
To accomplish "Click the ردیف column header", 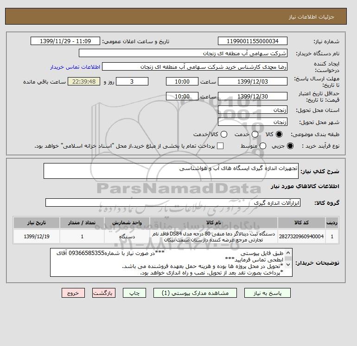I will [x=332, y=222].
